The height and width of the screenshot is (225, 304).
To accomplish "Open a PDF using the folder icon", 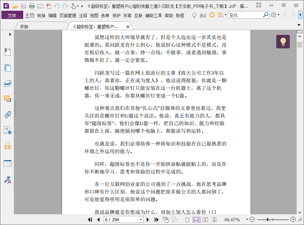I will (x=15, y=6).
